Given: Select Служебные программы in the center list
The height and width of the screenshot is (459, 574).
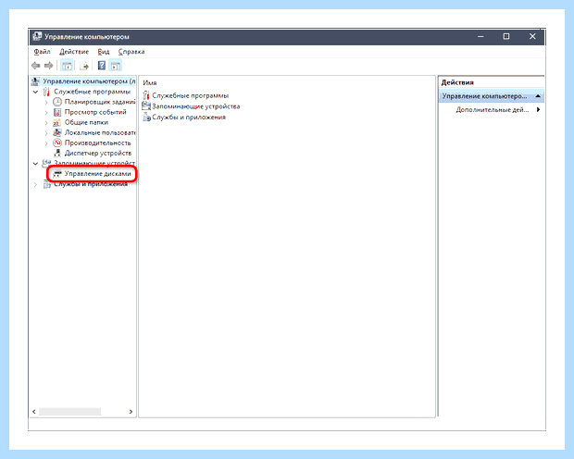Looking at the screenshot, I should 191,95.
